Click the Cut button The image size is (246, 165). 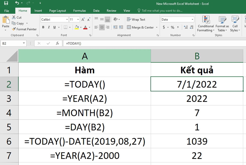point(17,17)
